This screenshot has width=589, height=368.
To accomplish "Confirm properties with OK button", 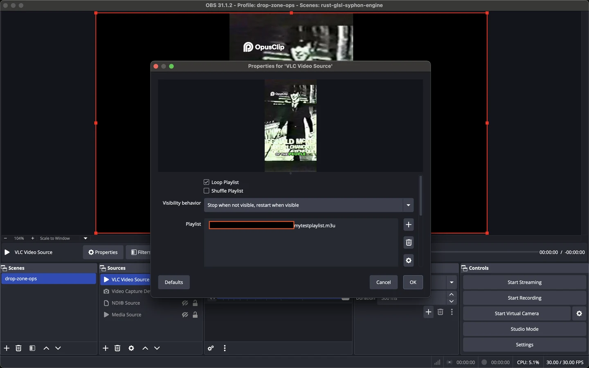I will tap(413, 282).
